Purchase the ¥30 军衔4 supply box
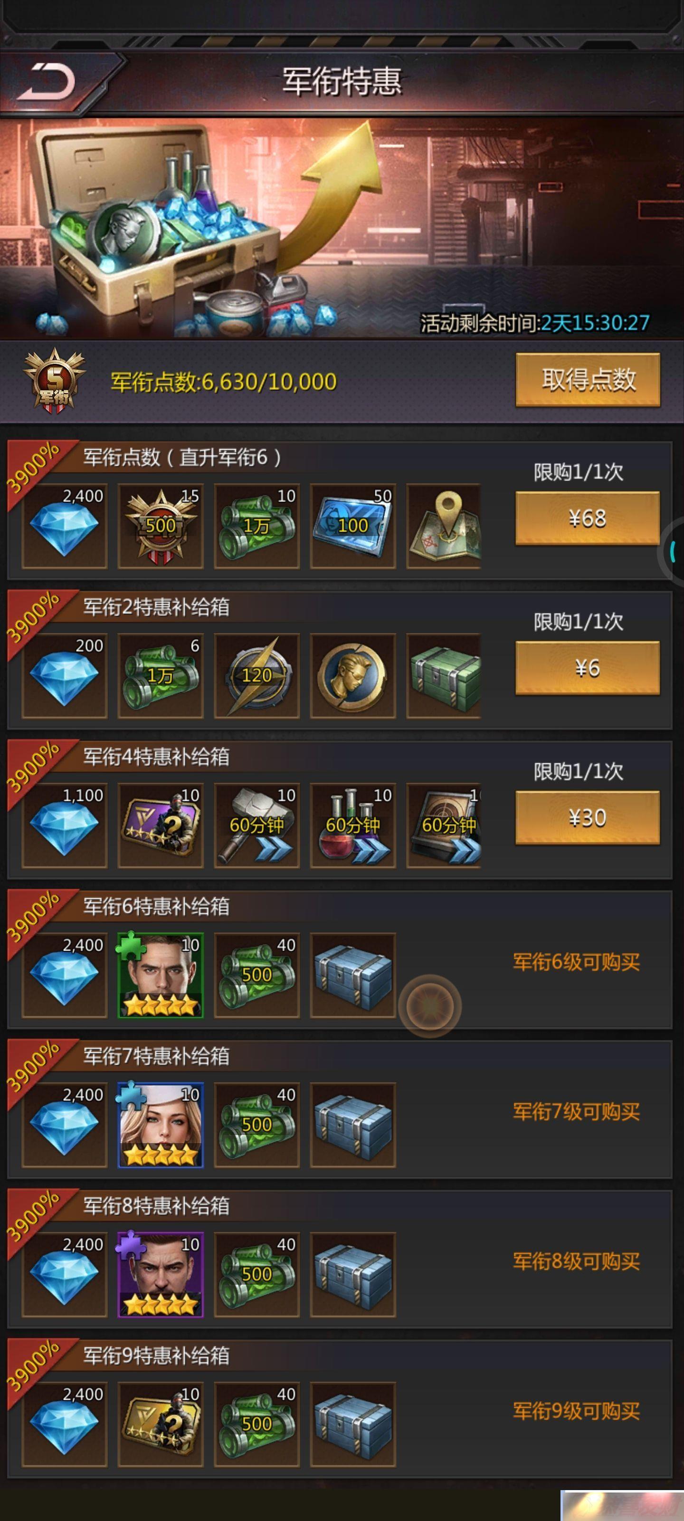The height and width of the screenshot is (1521, 684). pyautogui.click(x=587, y=817)
